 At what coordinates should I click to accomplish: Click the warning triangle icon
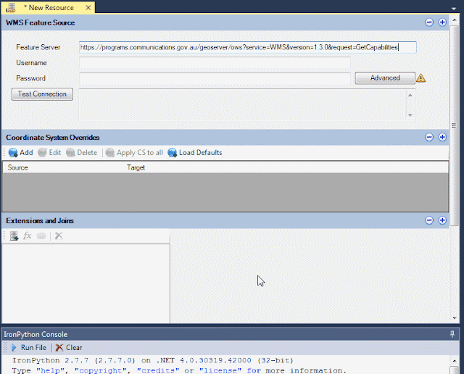420,78
